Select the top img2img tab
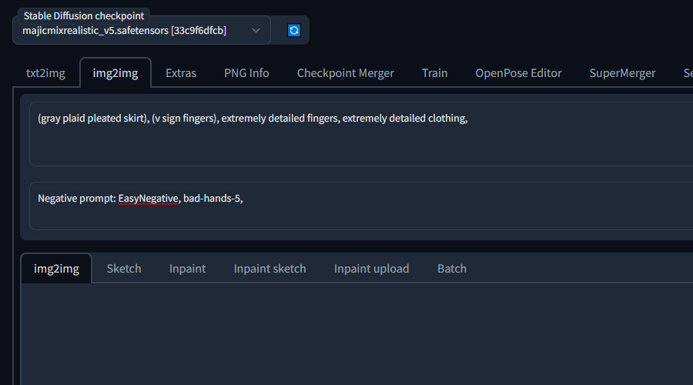Image resolution: width=693 pixels, height=385 pixels. pos(115,73)
